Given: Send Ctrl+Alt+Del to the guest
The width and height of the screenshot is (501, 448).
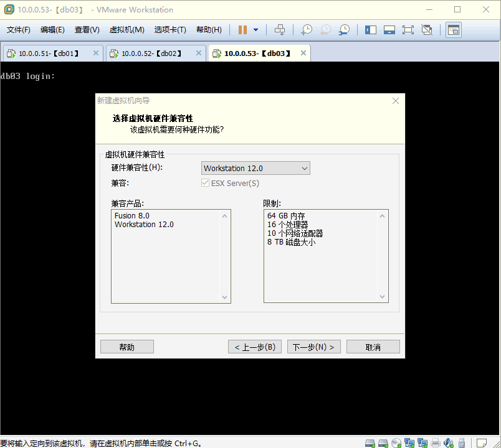Looking at the screenshot, I should coord(280,29).
